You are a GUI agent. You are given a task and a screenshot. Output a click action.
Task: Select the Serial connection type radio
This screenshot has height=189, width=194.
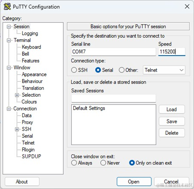tap(98, 70)
